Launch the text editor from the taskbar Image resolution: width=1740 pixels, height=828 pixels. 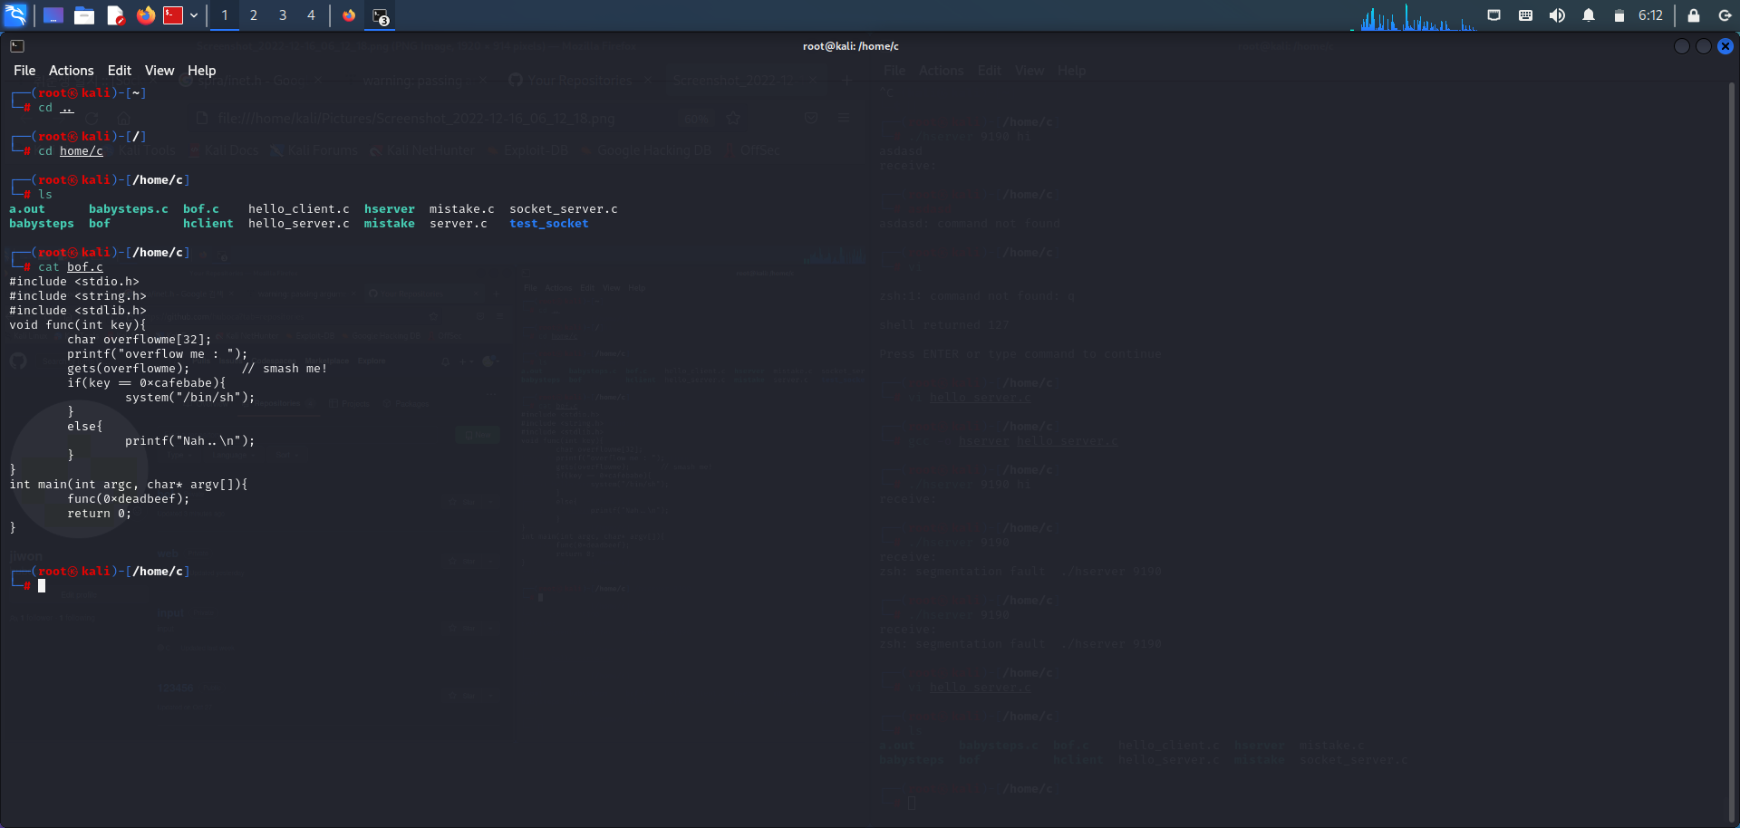[115, 15]
